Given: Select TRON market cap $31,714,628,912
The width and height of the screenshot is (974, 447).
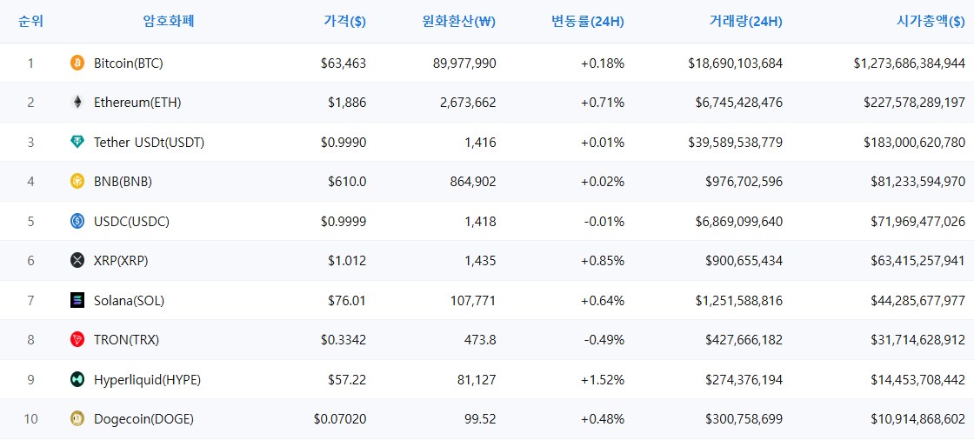Looking at the screenshot, I should tap(918, 339).
